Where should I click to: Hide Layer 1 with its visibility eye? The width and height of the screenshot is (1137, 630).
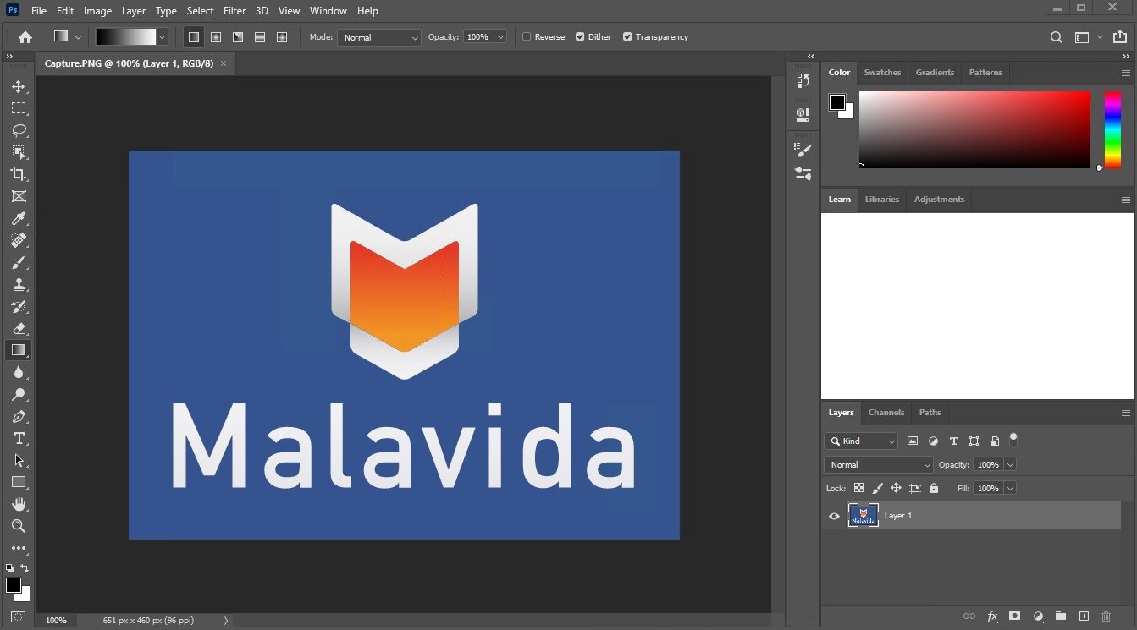point(834,516)
